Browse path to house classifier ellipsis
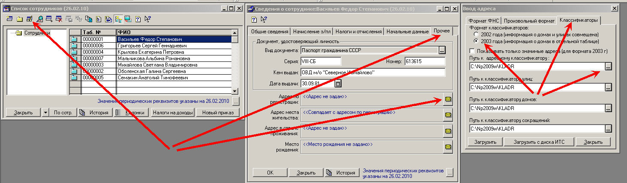The image size is (627, 183). [608, 108]
